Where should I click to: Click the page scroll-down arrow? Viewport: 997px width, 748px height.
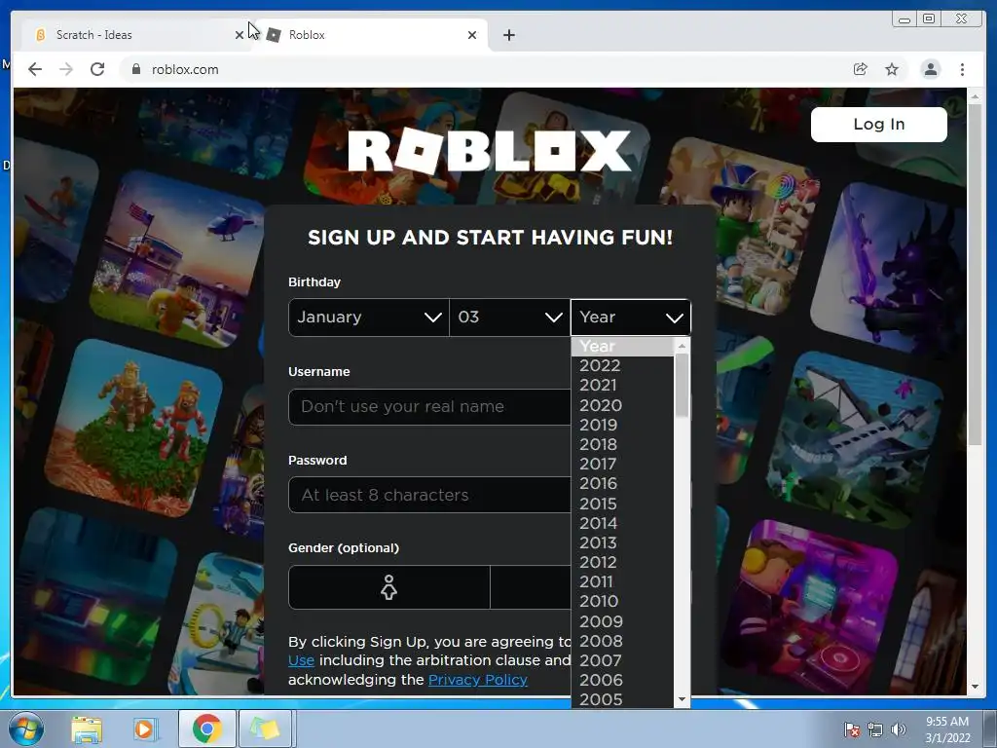[975, 687]
